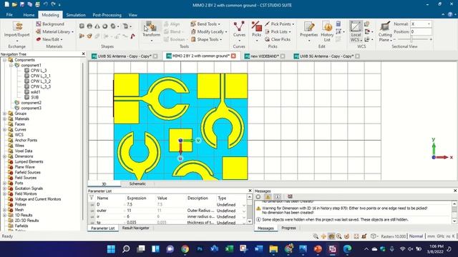
Task: Open Excel from the taskbar
Action: tap(229, 249)
